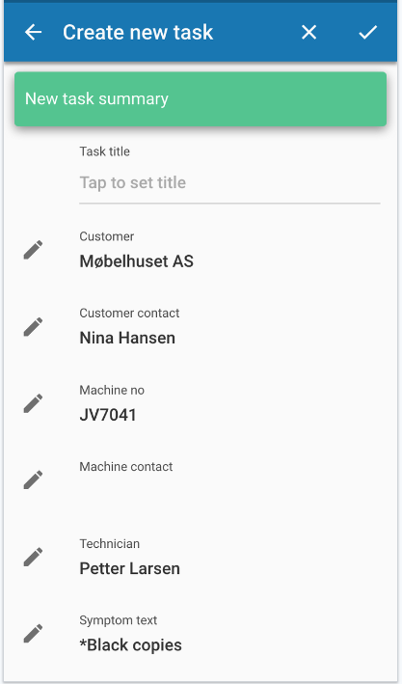Confirm new task with checkmark icon
Screen dimensions: 402x684
(367, 32)
